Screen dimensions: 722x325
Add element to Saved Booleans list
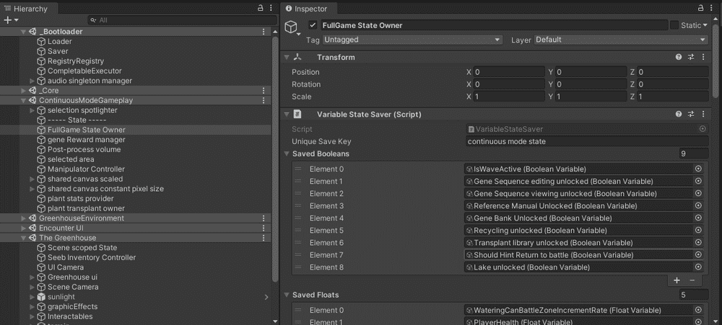(x=677, y=280)
